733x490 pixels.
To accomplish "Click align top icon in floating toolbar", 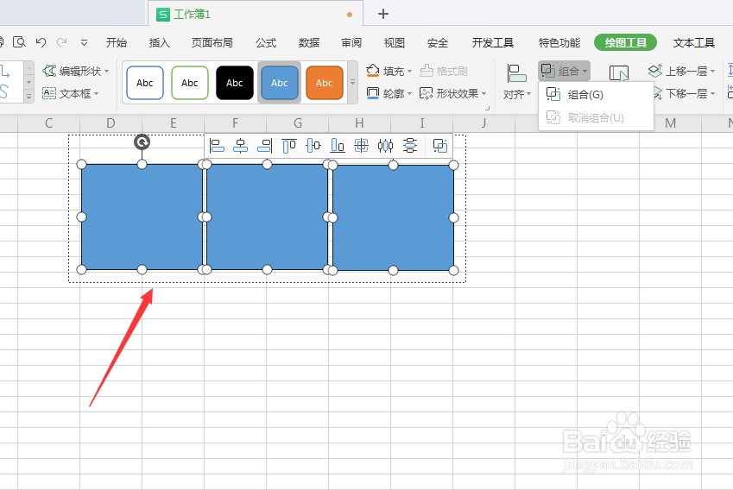I will 289,146.
